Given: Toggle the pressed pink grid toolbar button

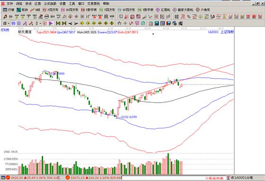Looking at the screenshot, I should click(x=45, y=23).
